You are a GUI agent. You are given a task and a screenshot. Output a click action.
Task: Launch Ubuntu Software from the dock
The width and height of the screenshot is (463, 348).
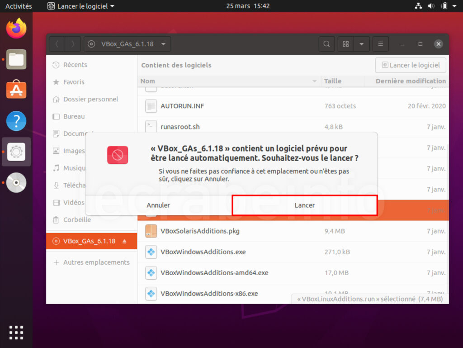pyautogui.click(x=16, y=90)
